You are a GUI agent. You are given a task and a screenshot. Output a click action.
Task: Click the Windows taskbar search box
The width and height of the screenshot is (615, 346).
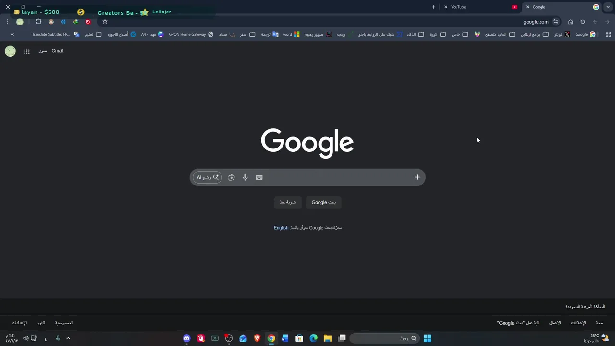click(x=384, y=338)
